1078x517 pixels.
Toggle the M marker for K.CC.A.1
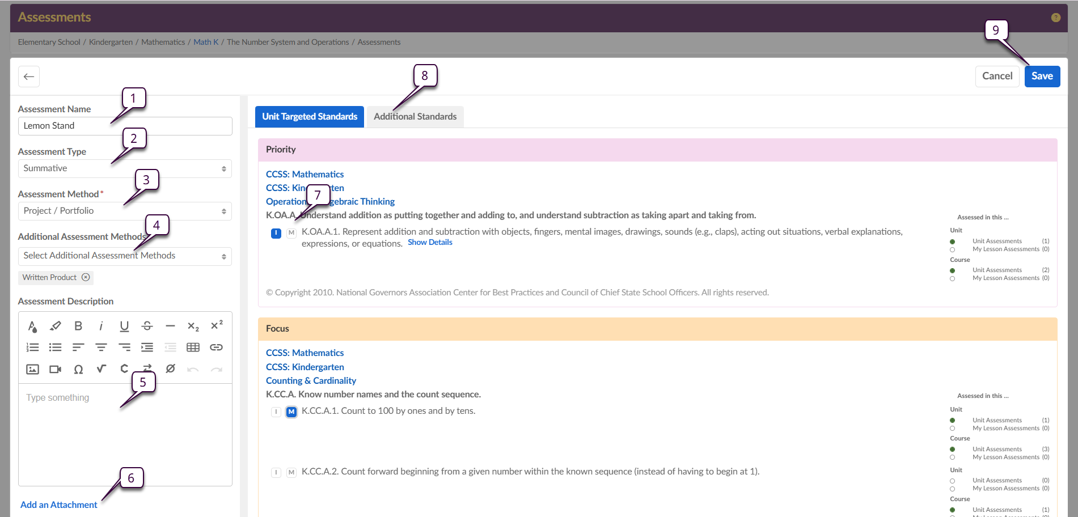(x=291, y=412)
